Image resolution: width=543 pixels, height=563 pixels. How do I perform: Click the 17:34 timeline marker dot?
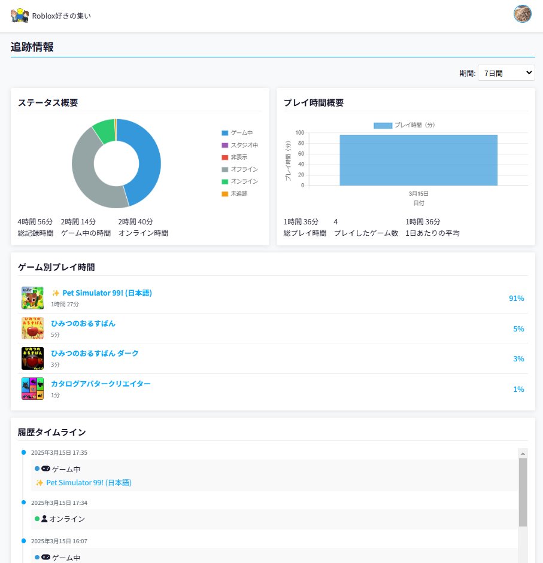coord(24,503)
